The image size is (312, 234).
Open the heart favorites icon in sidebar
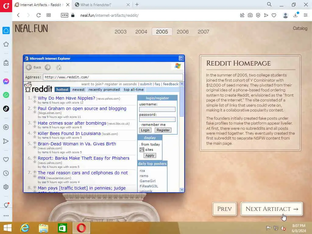(x=6, y=159)
